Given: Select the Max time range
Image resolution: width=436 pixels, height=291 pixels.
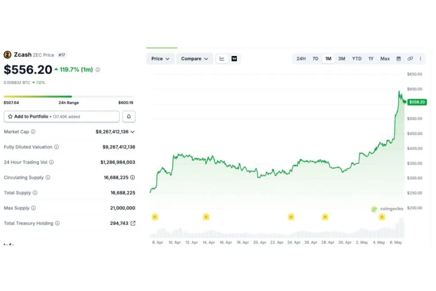Looking at the screenshot, I should pos(385,59).
